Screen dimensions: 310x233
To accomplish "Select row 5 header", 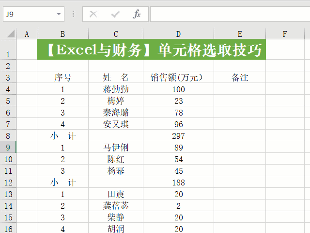I will (x=8, y=100).
